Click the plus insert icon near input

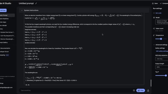click(134, 90)
